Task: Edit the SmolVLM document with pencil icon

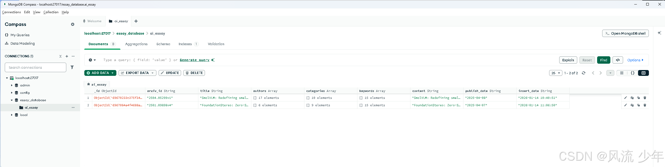Action: [625, 98]
